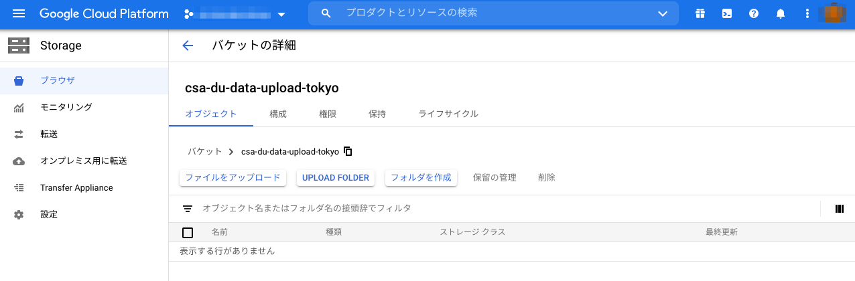Click the バケット breadcrumb link
The width and height of the screenshot is (855, 281).
pyautogui.click(x=205, y=151)
